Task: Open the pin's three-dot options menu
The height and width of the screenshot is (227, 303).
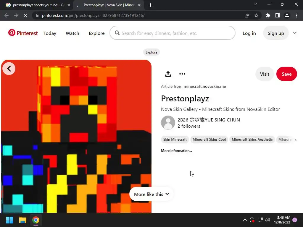Action: click(182, 74)
